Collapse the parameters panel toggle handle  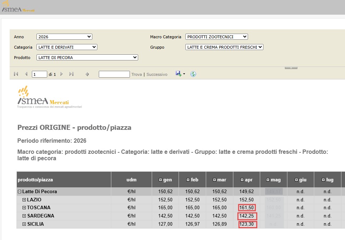tap(291, 68)
